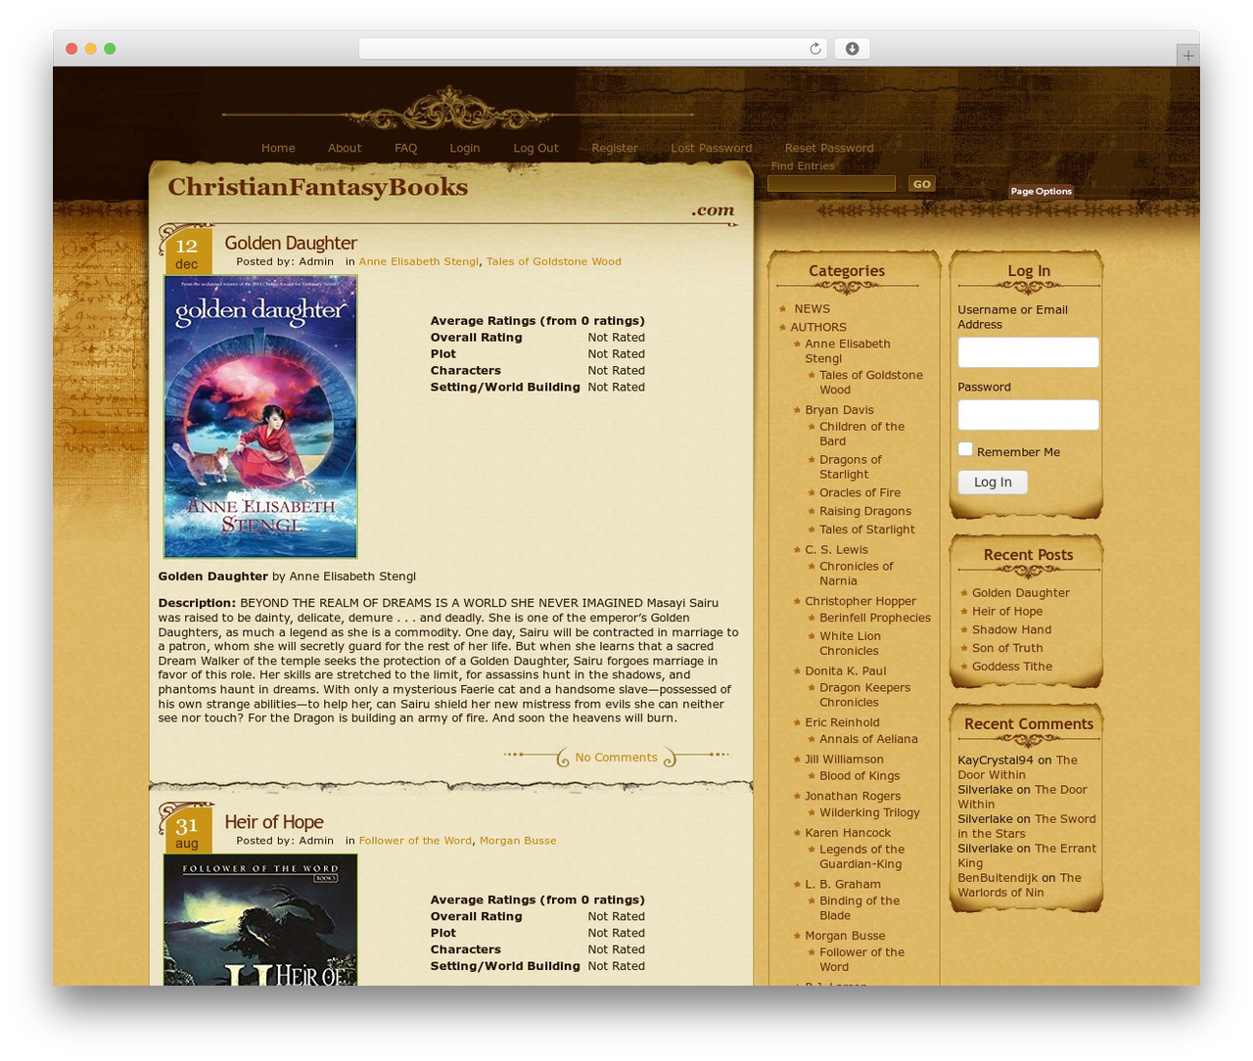
Task: Open Chronicles of Narnia category
Action: click(x=857, y=574)
